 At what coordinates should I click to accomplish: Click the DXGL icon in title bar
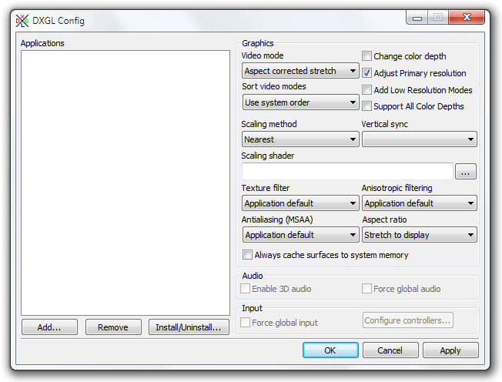coord(22,21)
